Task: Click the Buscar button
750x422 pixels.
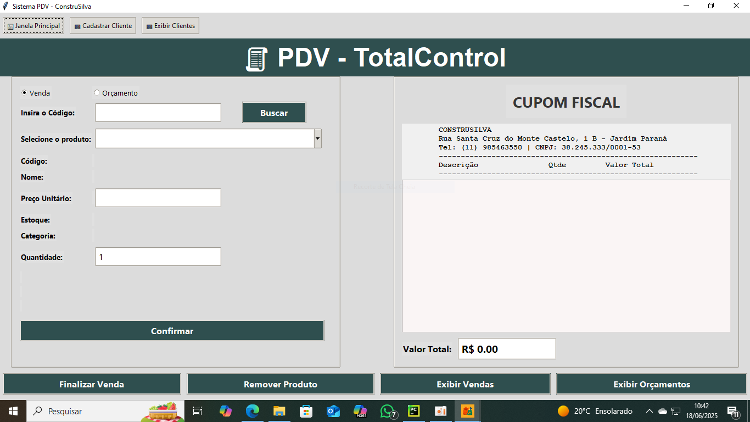Action: (274, 113)
